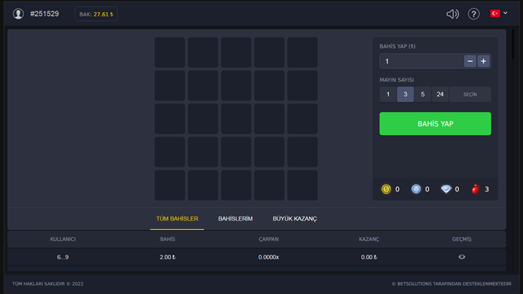523x294 pixels.
Task: Click the red bomb counter icon
Action: [476, 189]
